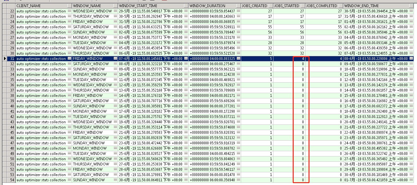The width and height of the screenshot is (417, 185).
Task: Click the JOBS_CREATED column header
Action: (255, 6)
